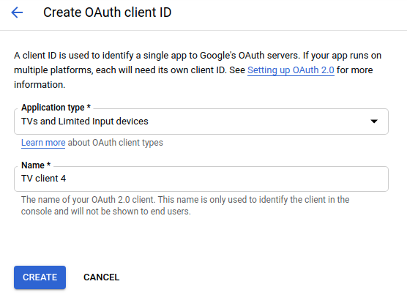Place cursor in the 'TV client 4' text

point(44,179)
